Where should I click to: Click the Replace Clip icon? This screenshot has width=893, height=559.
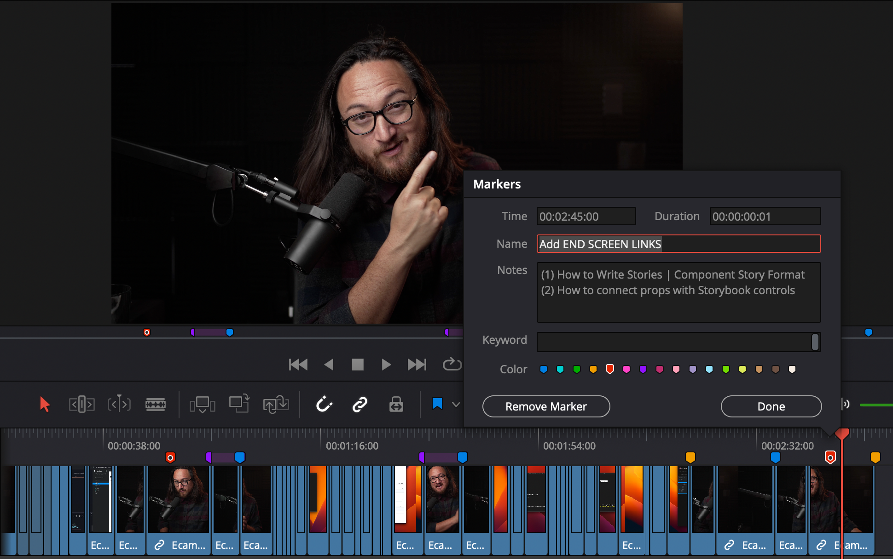276,405
